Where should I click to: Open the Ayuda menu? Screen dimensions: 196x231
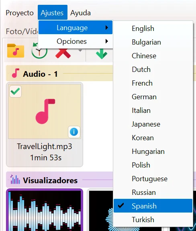[x=80, y=13]
